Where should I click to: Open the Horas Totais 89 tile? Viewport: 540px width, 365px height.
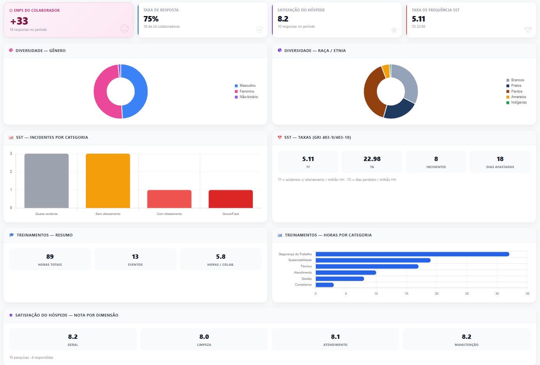(x=50, y=259)
